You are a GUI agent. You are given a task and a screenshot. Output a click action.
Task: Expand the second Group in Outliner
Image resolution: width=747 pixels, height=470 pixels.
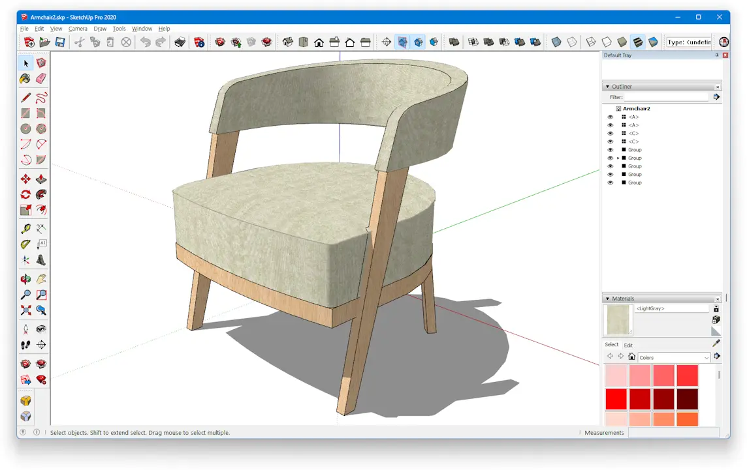click(x=618, y=158)
